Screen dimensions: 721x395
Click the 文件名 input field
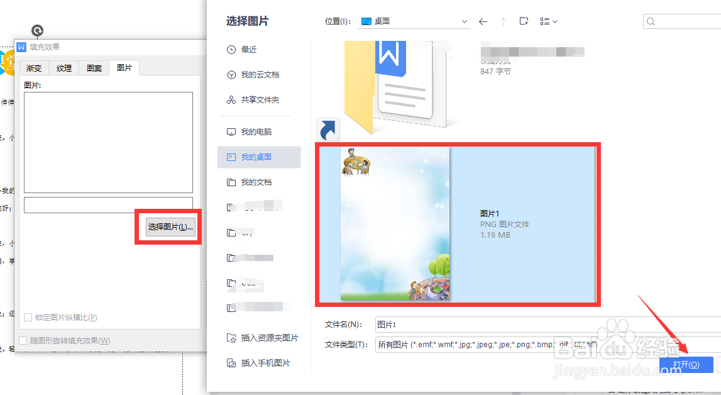click(x=548, y=325)
